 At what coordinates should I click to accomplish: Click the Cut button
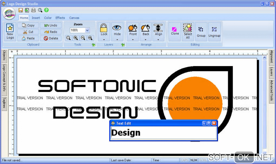[28, 32]
